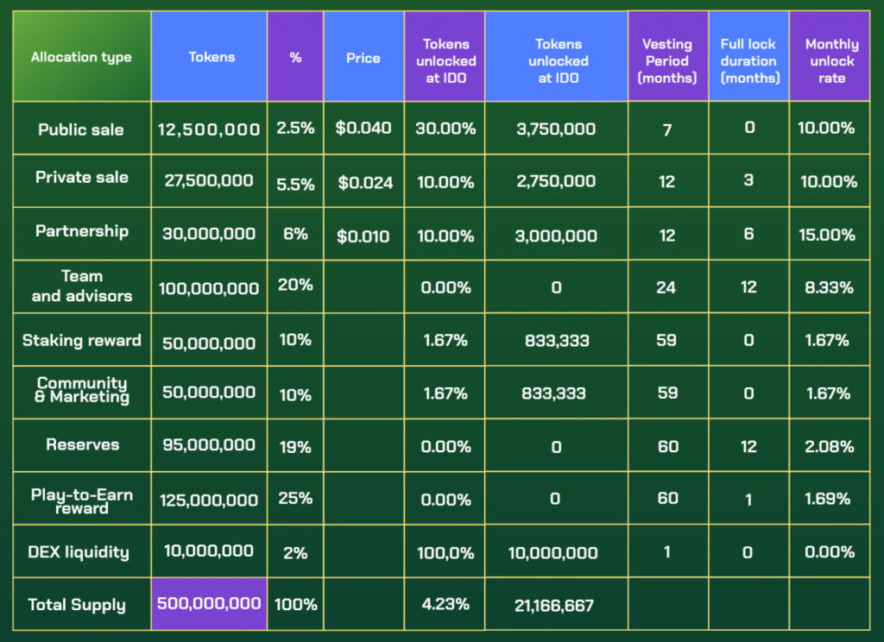884x642 pixels.
Task: Select the Community & Marketing cell
Action: [81, 390]
